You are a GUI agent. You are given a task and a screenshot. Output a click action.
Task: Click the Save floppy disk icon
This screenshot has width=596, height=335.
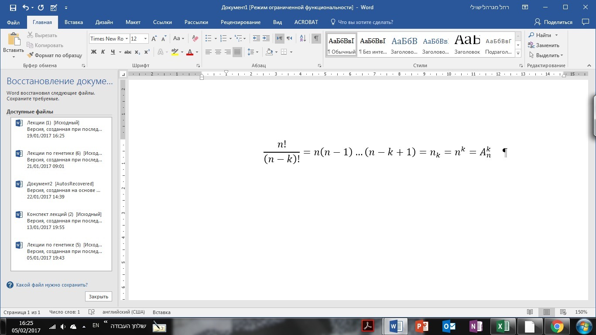click(13, 7)
